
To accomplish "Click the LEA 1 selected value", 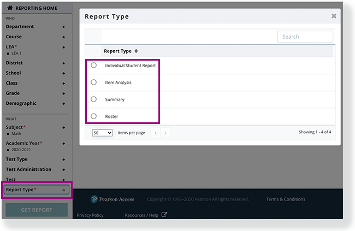I will 16,53.
